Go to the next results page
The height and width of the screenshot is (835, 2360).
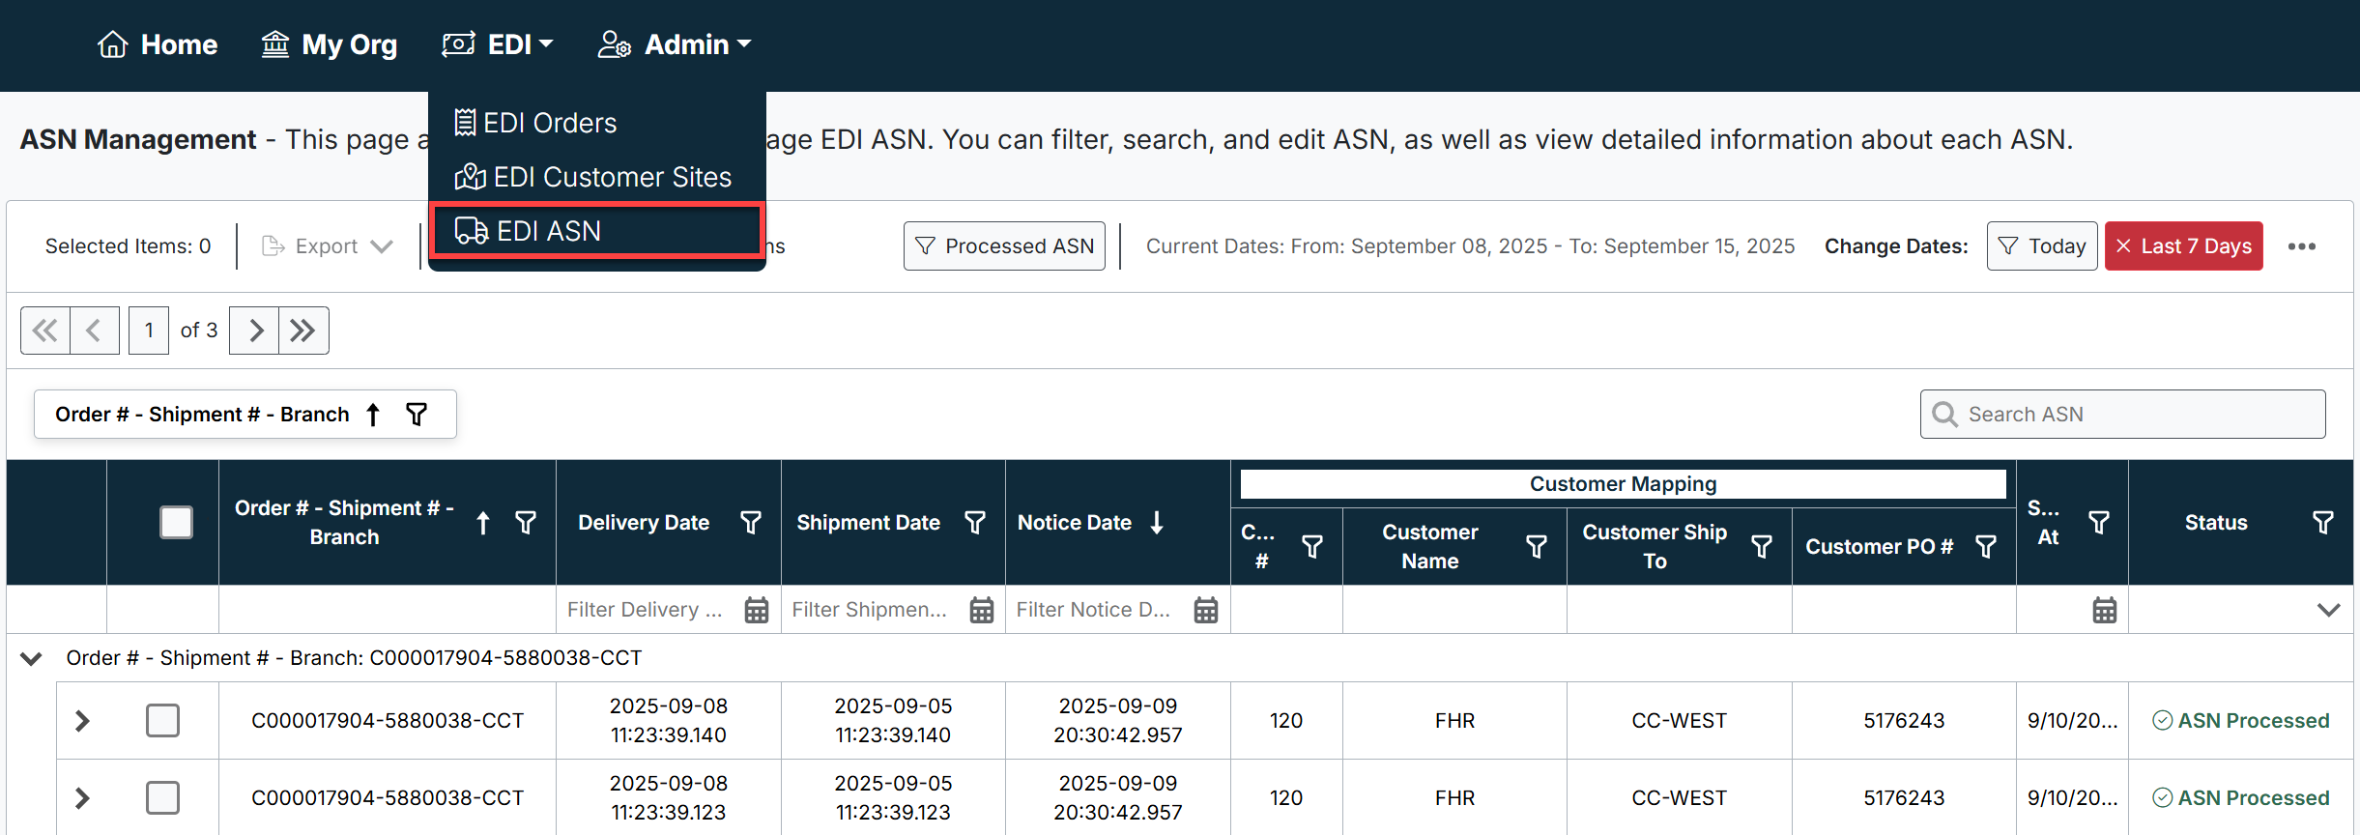tap(255, 331)
